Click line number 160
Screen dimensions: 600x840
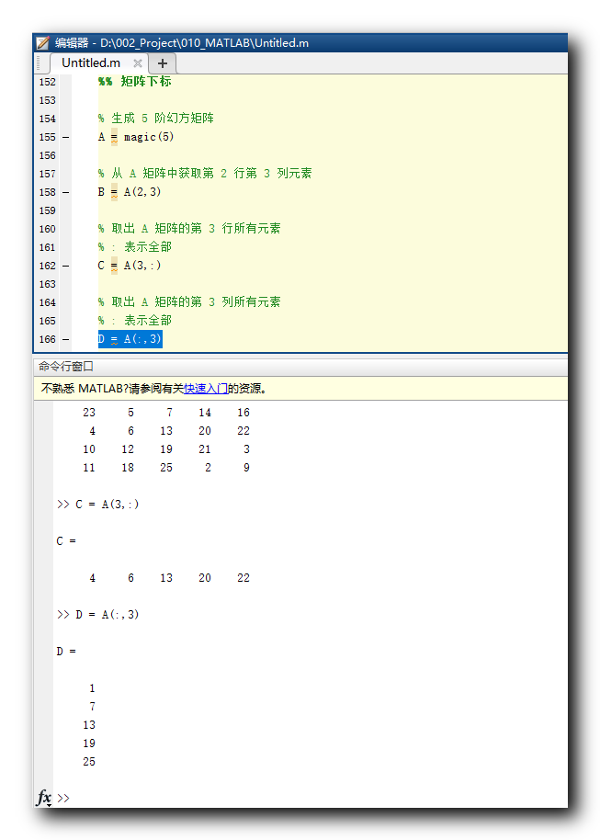[47, 229]
